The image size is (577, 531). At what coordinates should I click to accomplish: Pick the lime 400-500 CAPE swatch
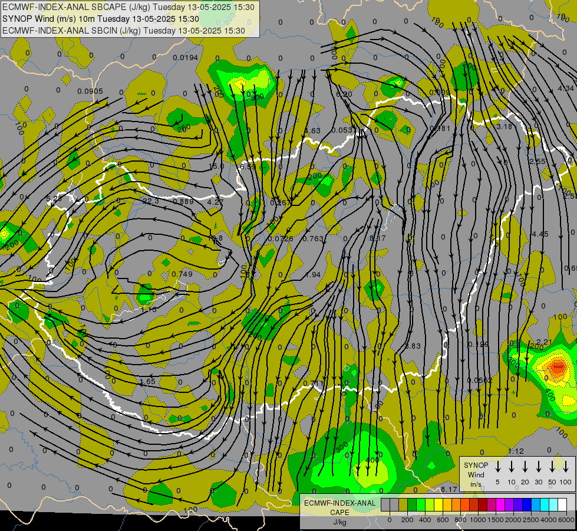coord(430,505)
